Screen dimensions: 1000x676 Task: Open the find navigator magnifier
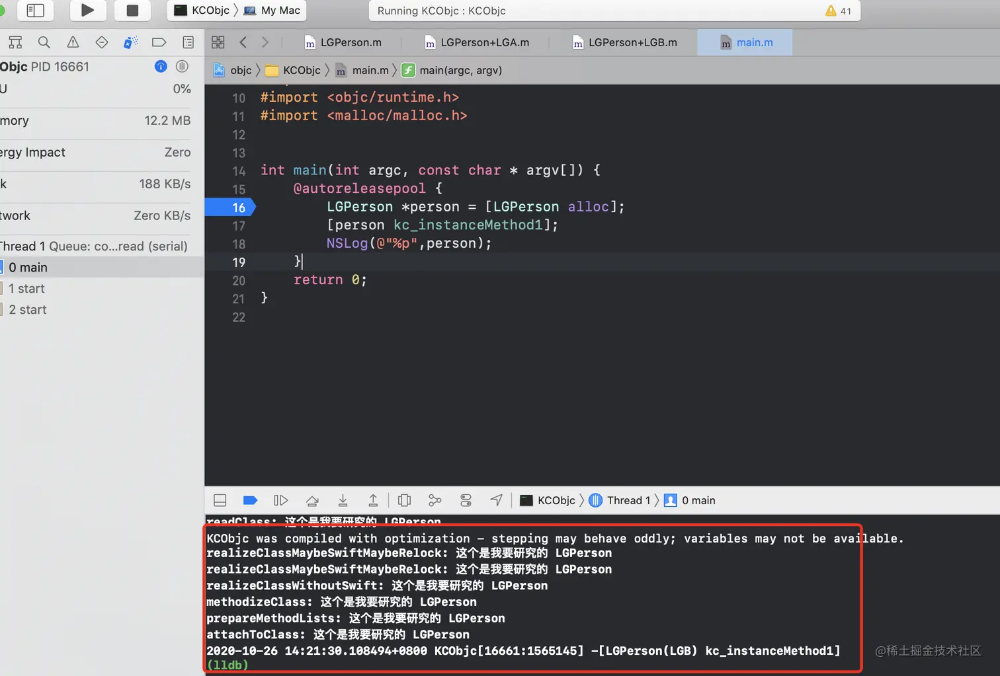(x=44, y=42)
